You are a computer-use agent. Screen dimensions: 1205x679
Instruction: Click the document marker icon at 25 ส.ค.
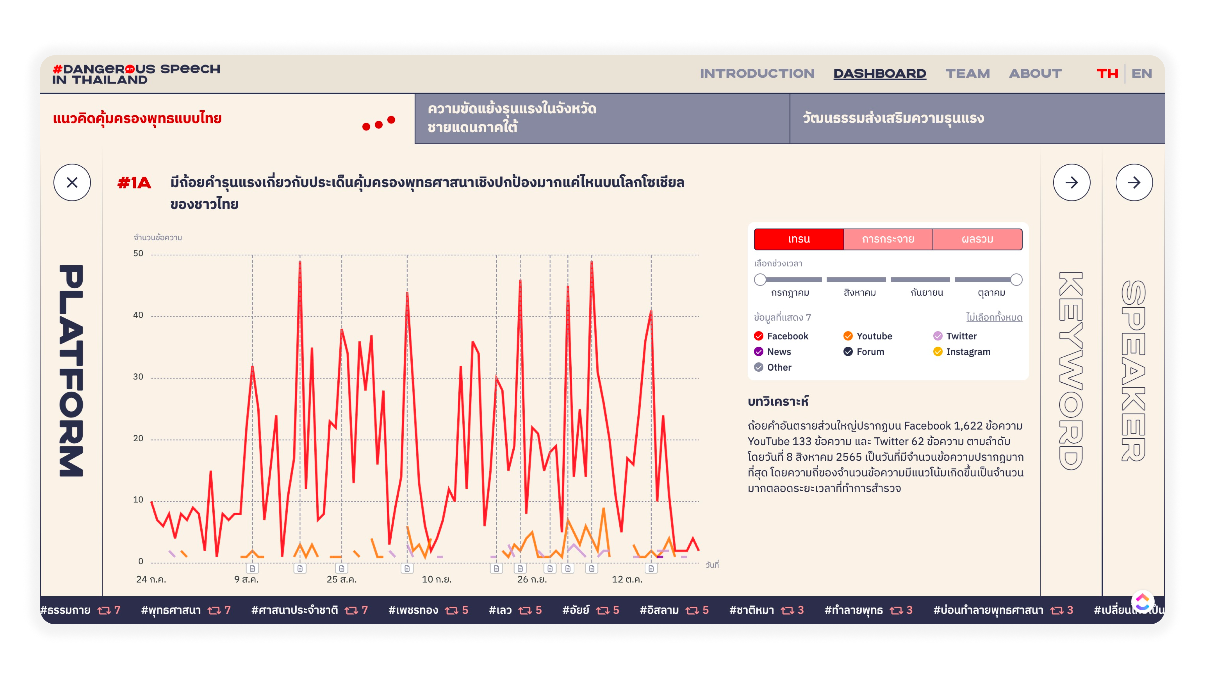click(x=341, y=568)
